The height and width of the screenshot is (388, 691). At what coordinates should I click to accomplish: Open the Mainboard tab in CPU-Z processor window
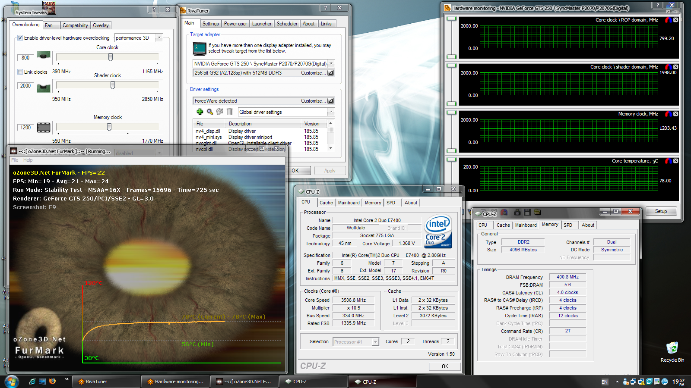(349, 203)
